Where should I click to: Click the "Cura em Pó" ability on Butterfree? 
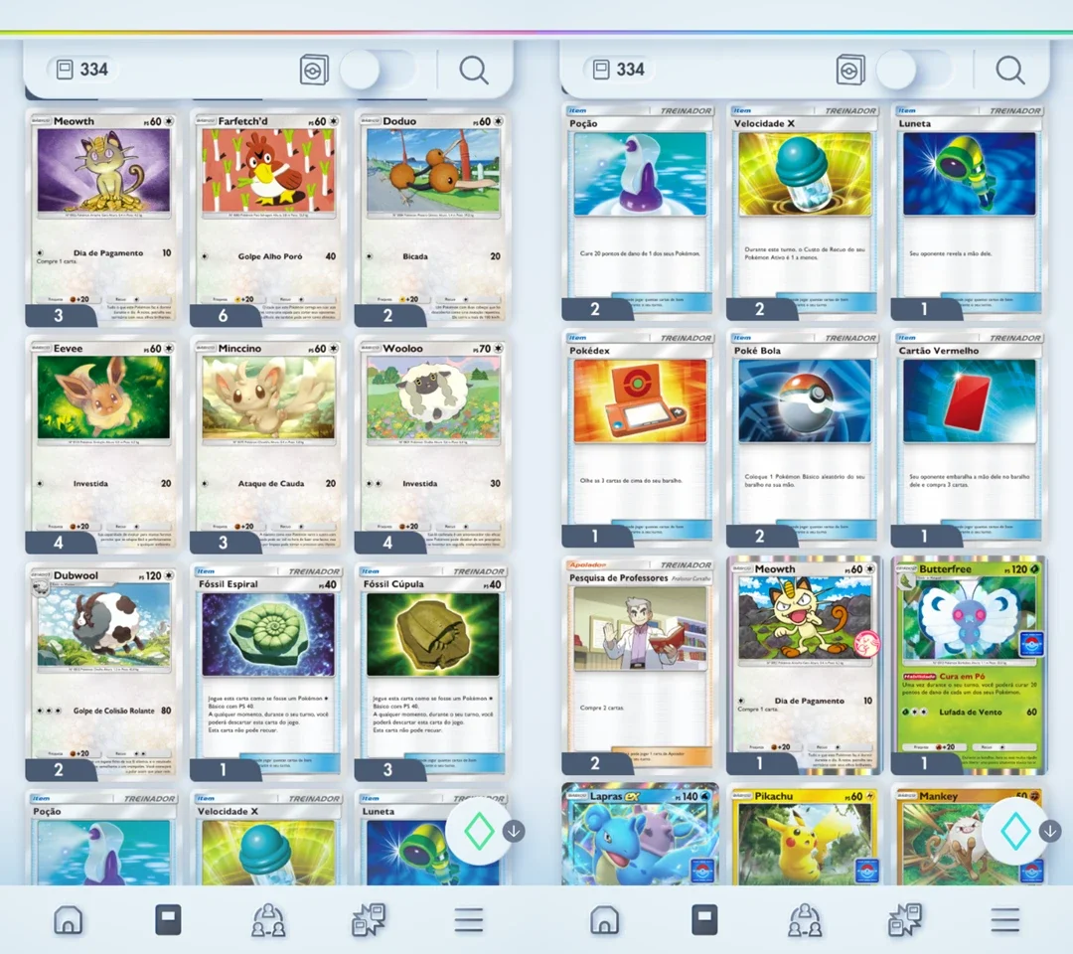(x=962, y=676)
